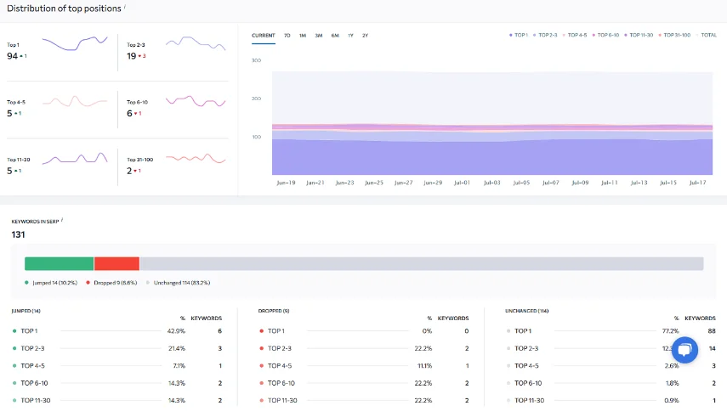Click 77.2% value in Unchanged TOP 1 row
This screenshot has height=417, width=727.
[670, 331]
